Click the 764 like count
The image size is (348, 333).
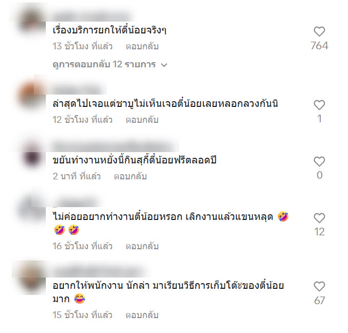click(x=319, y=46)
